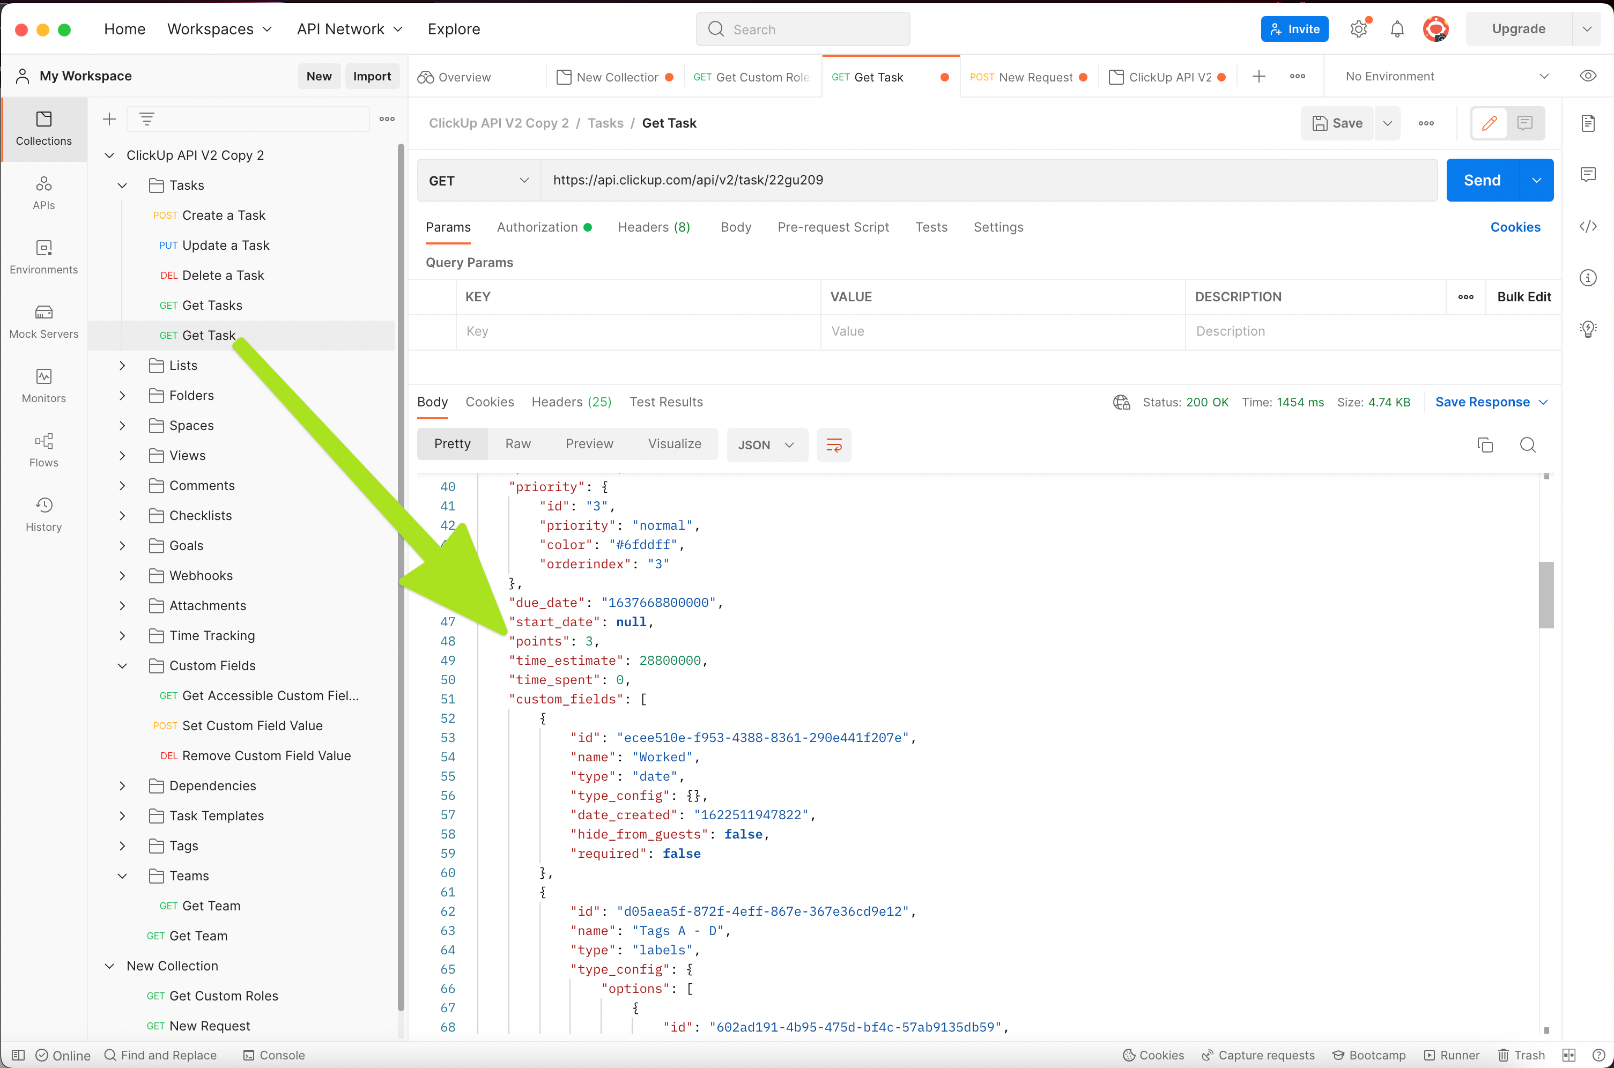
Task: Click the Save button
Action: 1337,123
